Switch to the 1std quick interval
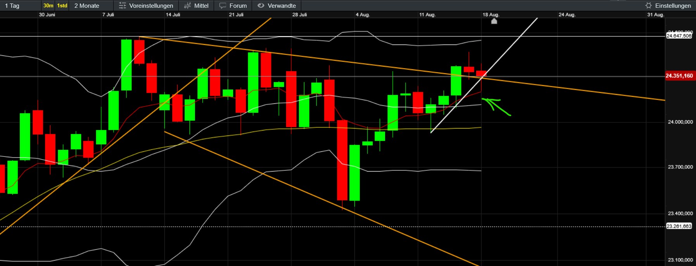This screenshot has width=696, height=266. [62, 5]
